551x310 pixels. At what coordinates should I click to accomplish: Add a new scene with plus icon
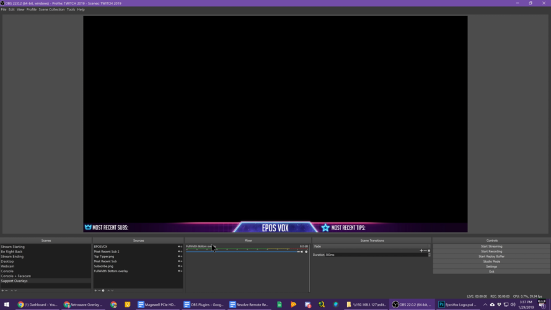point(2,291)
